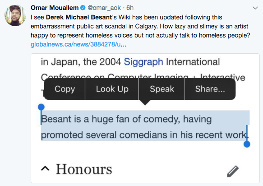Screen dimensions: 263x186
Task: Click the Siggraph wiki link
Action: click(x=143, y=62)
